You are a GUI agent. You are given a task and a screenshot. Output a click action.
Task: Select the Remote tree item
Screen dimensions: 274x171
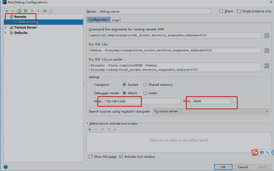[20, 17]
